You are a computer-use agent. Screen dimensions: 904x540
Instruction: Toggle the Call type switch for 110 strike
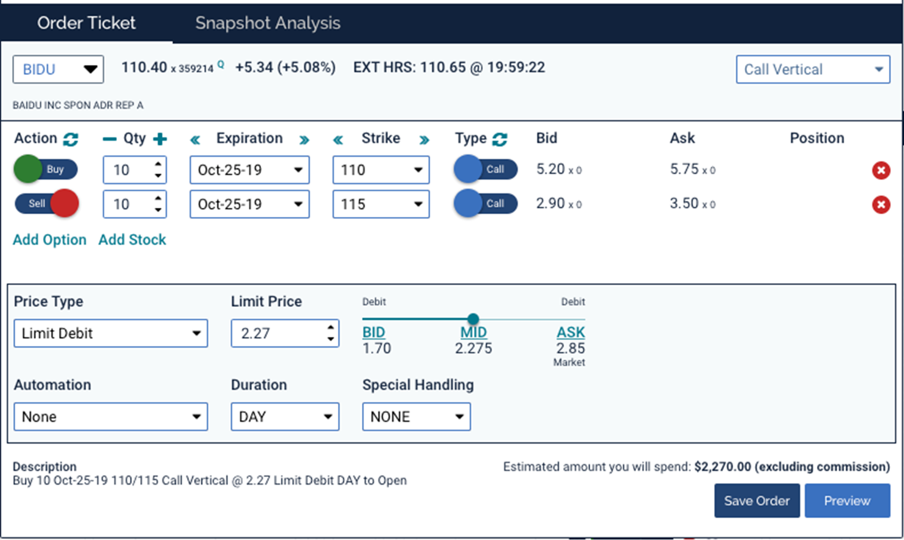(x=485, y=169)
